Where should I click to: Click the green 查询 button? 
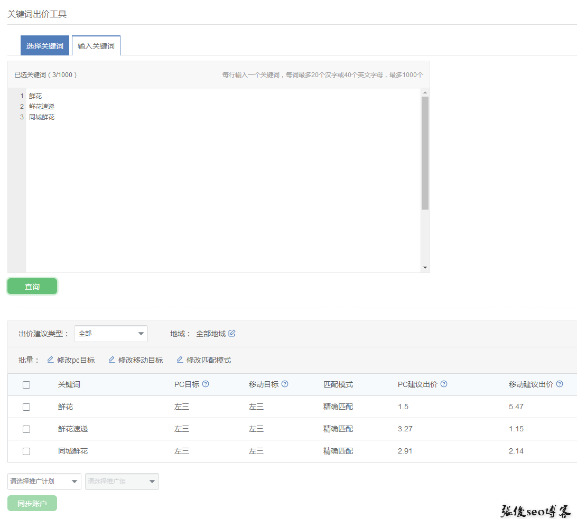tap(32, 286)
